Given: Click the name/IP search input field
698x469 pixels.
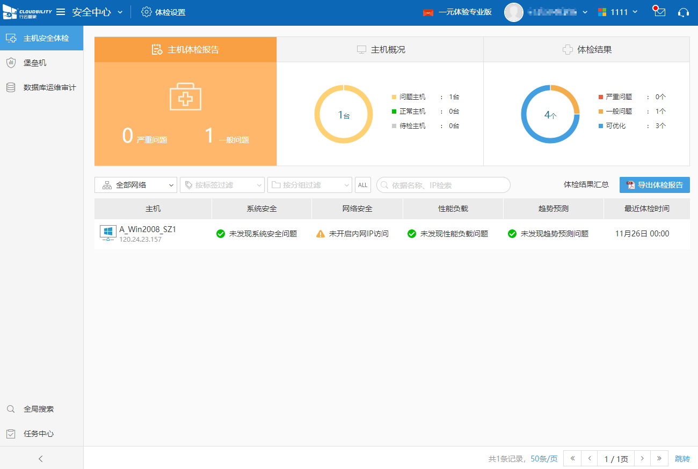Looking at the screenshot, I should [x=448, y=185].
